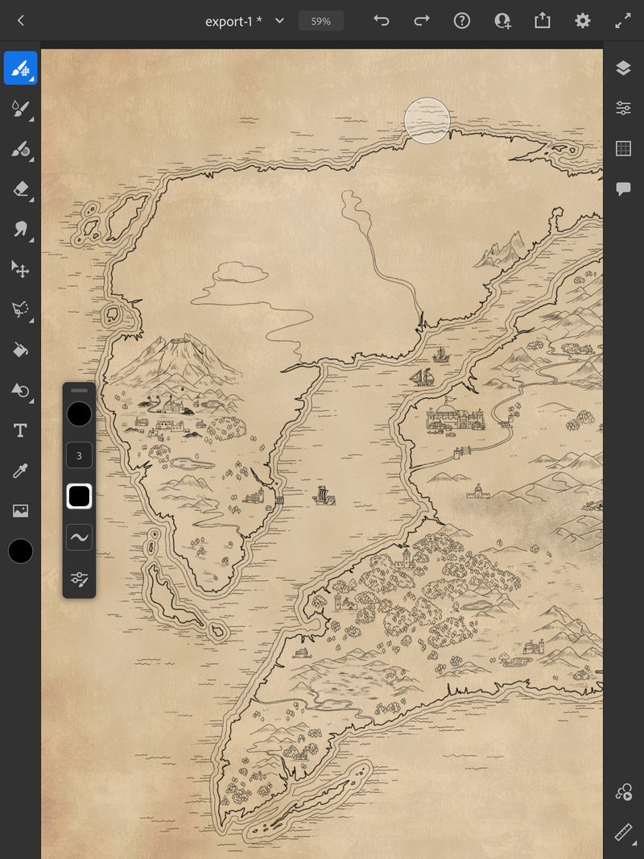Set the brush size value 3
Image resolution: width=644 pixels, height=859 pixels.
coord(80,455)
